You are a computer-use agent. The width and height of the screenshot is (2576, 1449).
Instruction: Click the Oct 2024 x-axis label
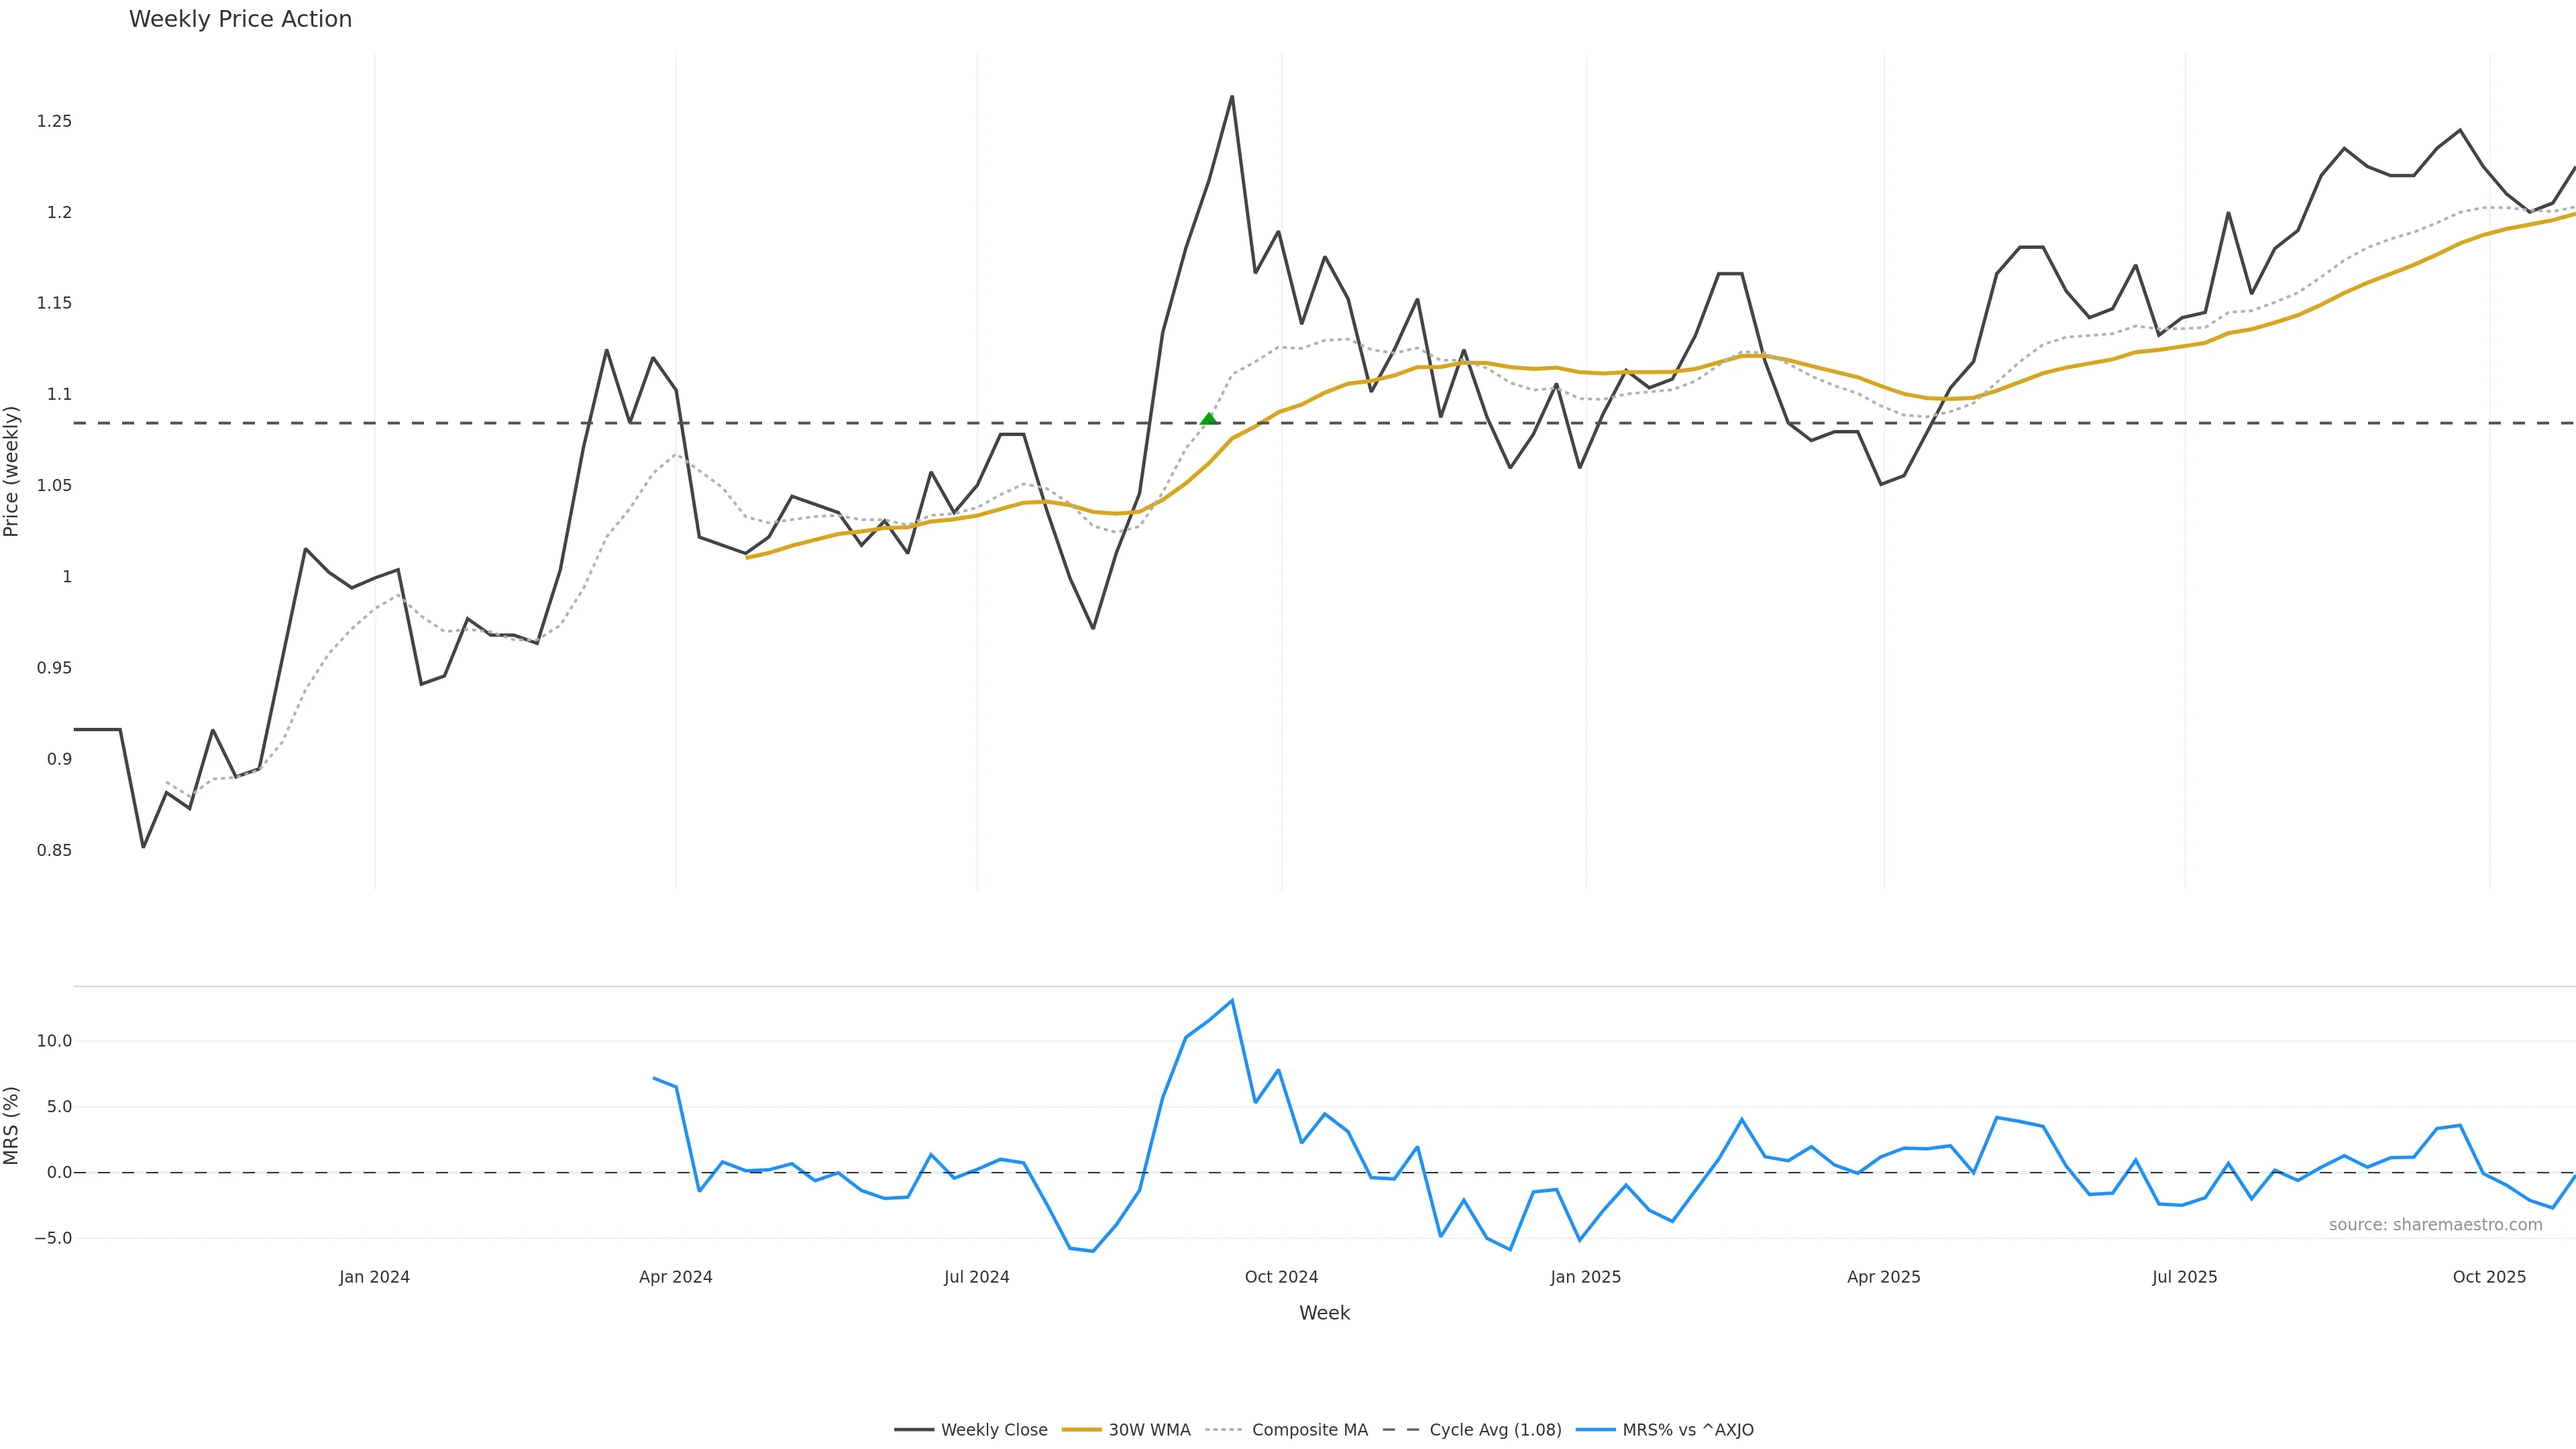coord(1281,1277)
